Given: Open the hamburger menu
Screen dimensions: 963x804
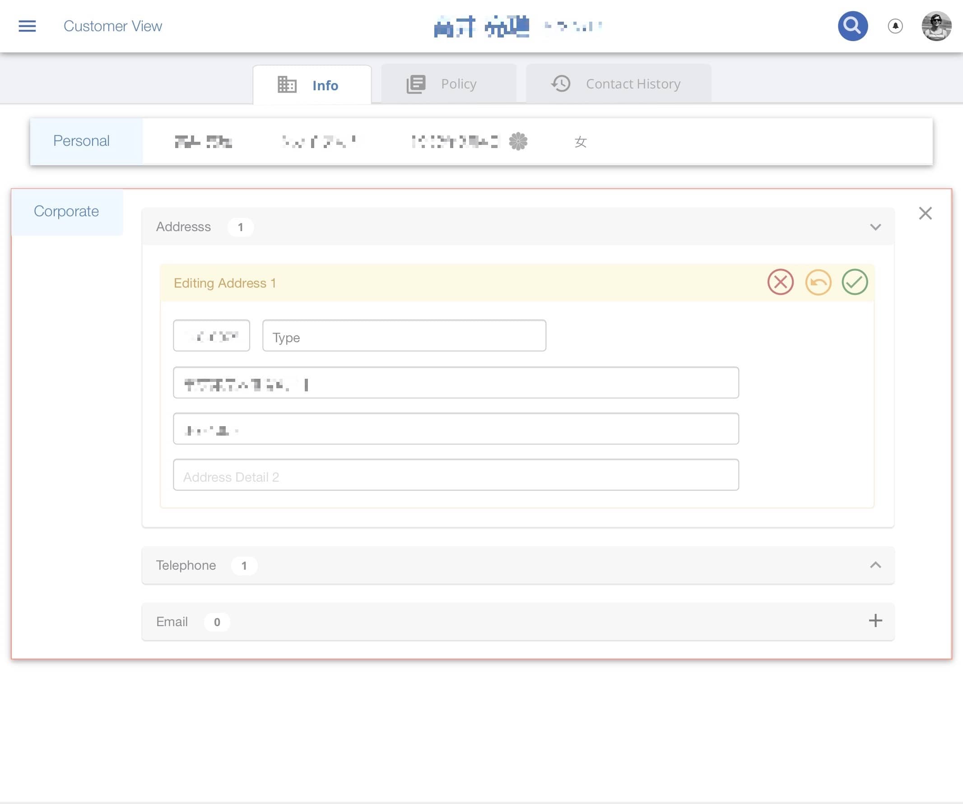Looking at the screenshot, I should [27, 26].
